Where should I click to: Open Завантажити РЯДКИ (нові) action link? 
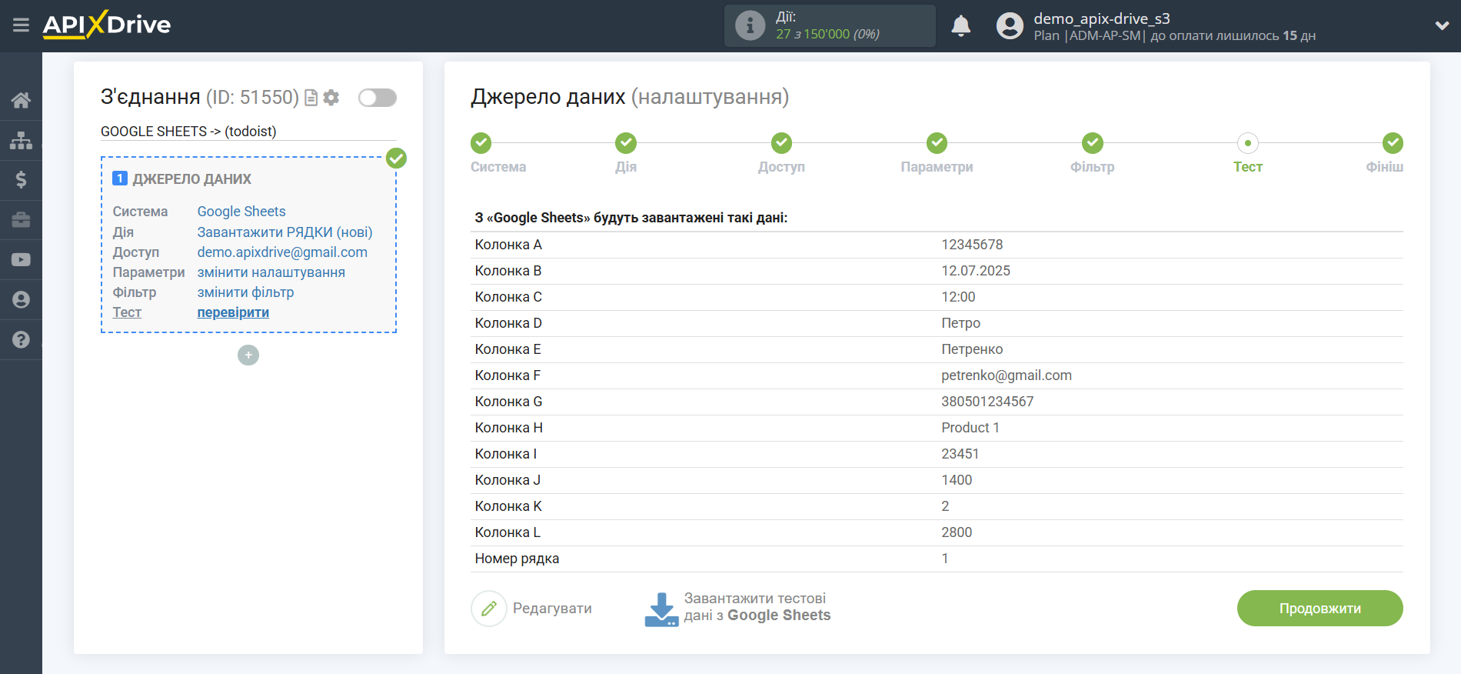tap(285, 232)
